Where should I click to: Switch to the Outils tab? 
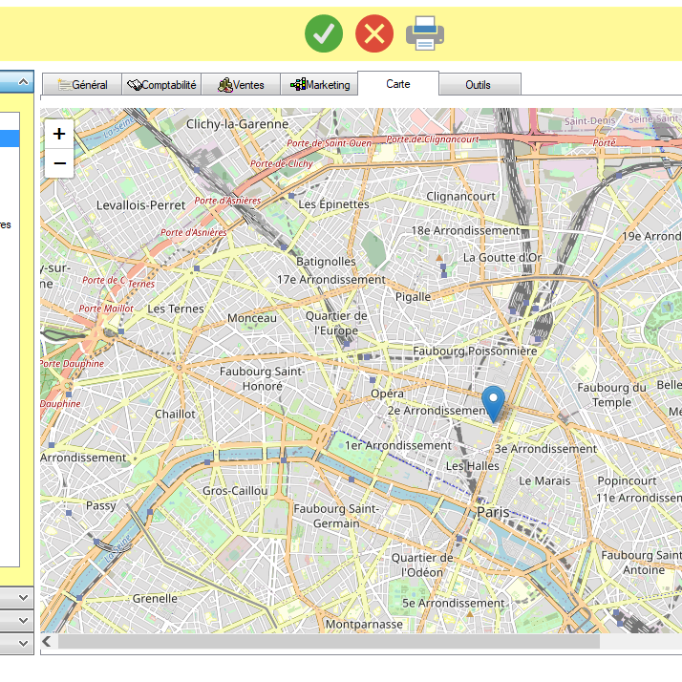tap(478, 85)
